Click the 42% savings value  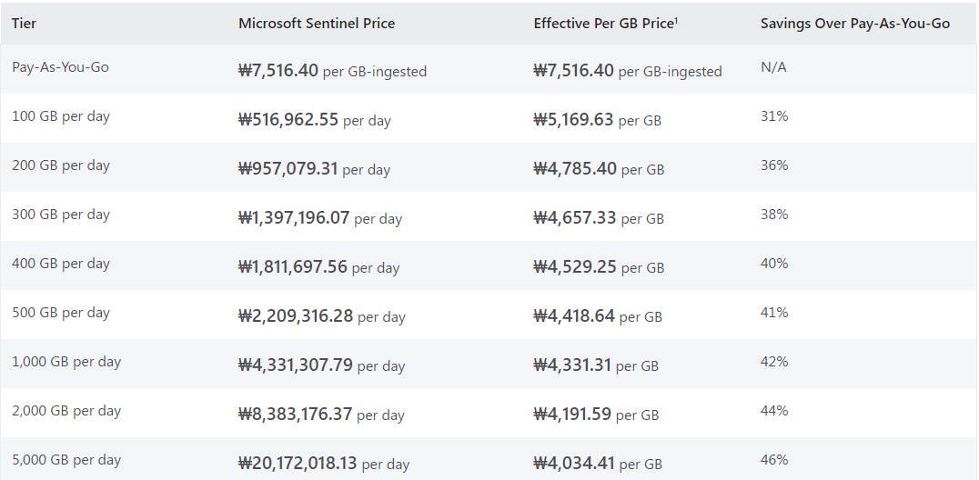tap(774, 362)
